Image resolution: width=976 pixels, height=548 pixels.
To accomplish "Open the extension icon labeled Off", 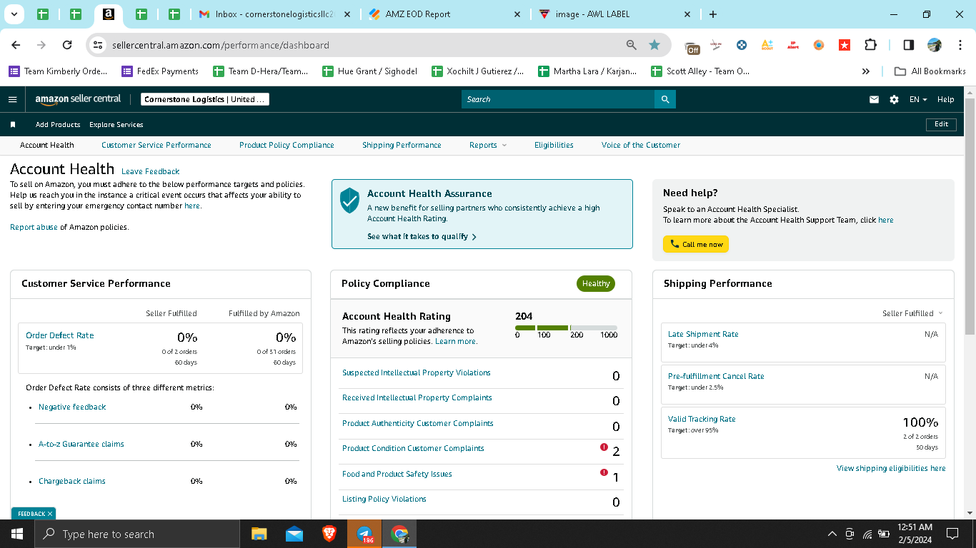I will click(692, 46).
